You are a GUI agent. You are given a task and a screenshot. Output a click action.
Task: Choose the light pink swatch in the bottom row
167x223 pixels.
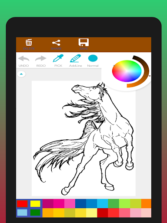pos(136,213)
